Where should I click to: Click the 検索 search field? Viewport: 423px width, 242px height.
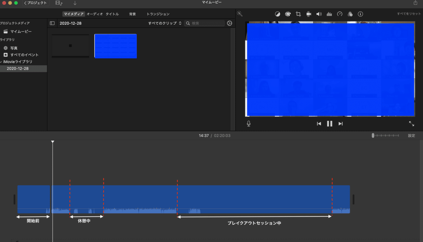pyautogui.click(x=204, y=23)
